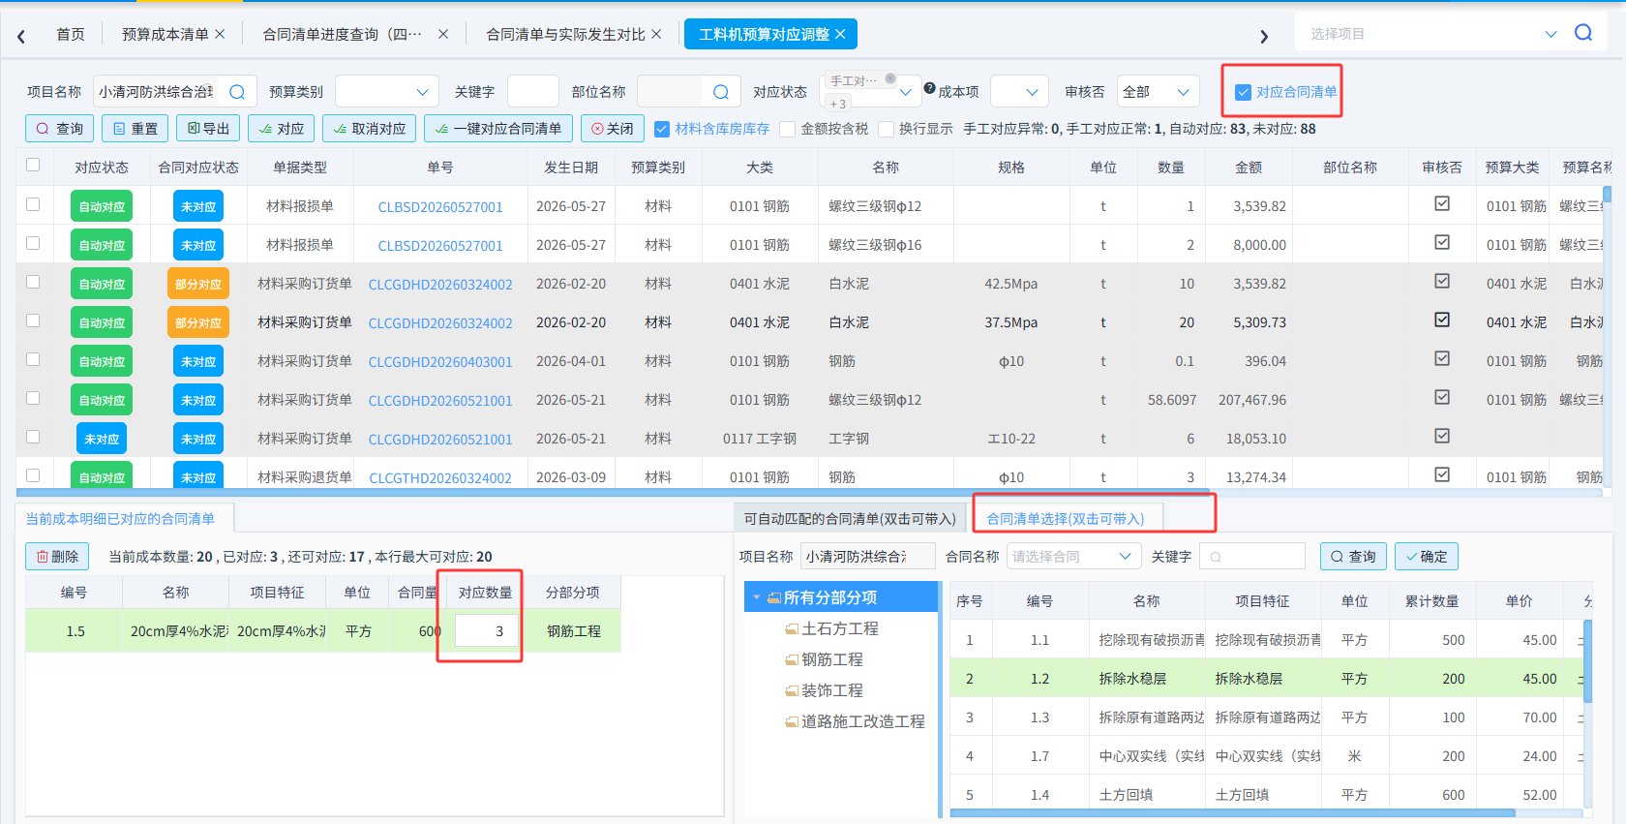Click the 取消对应 button
Screen dimensions: 1626x824
pyautogui.click(x=370, y=129)
